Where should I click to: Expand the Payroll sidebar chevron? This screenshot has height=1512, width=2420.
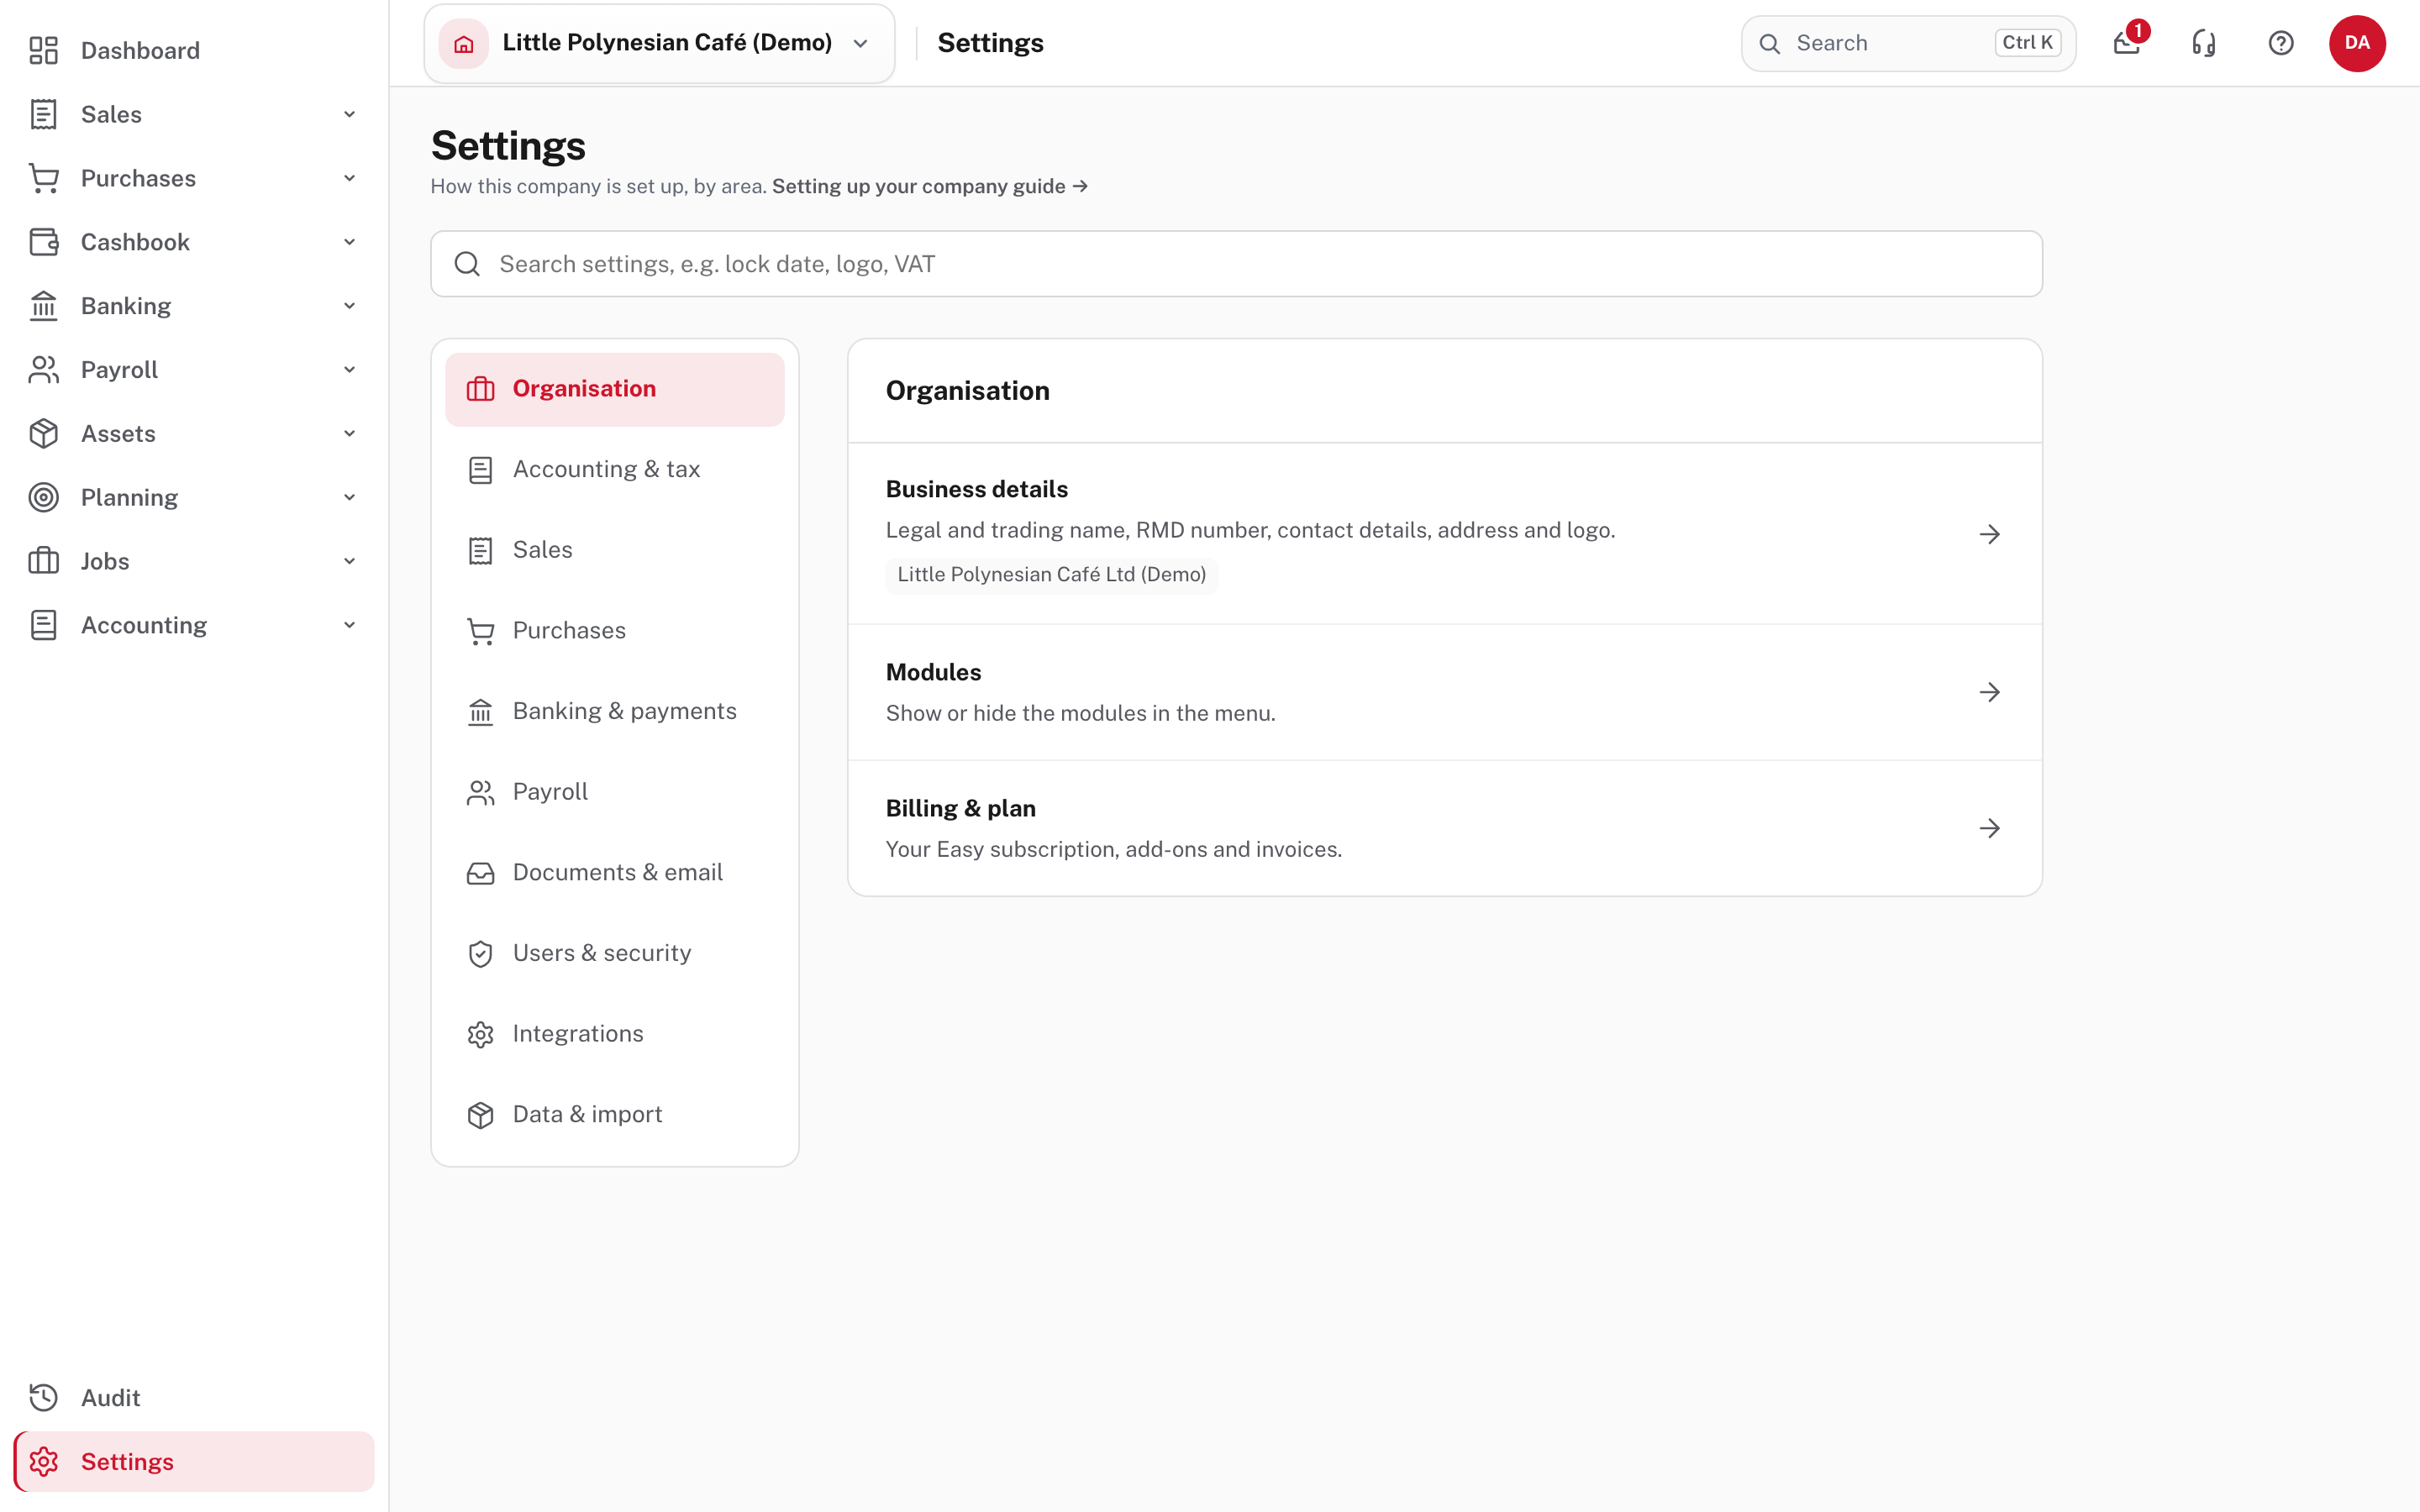(349, 369)
